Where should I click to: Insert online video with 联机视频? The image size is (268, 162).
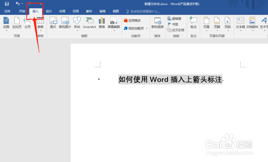157,23
